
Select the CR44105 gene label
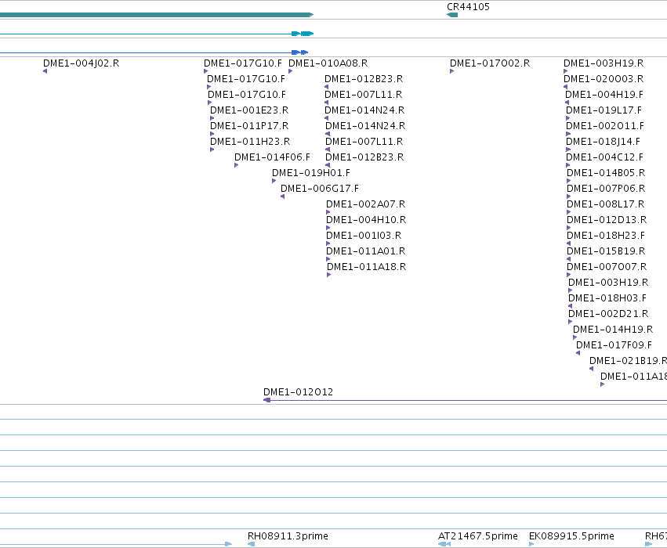[468, 7]
